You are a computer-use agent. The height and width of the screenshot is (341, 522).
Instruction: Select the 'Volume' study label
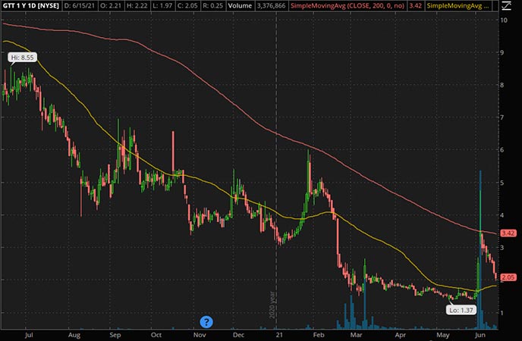point(240,5)
